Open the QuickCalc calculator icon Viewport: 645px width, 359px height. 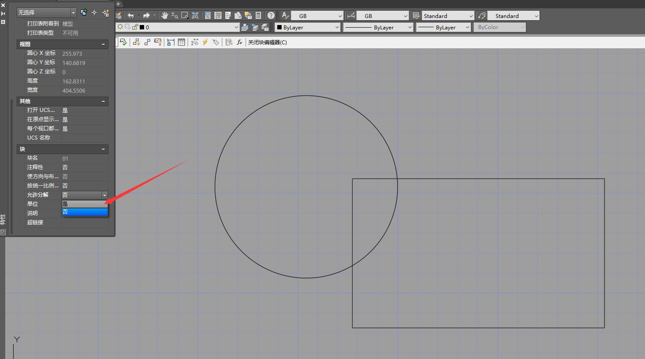258,16
